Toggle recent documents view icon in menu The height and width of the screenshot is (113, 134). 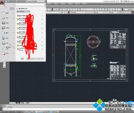pyautogui.click(x=11, y=9)
